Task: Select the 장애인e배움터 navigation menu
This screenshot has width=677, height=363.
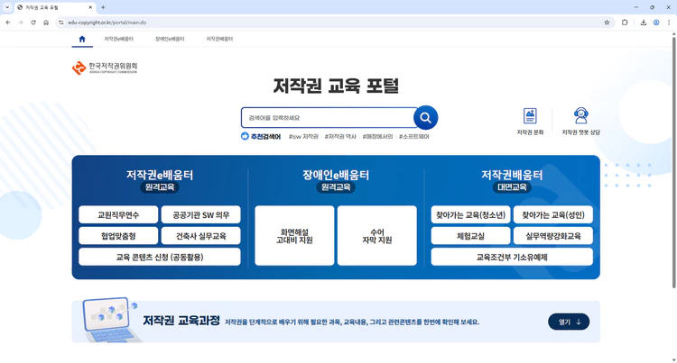Action: tap(170, 40)
